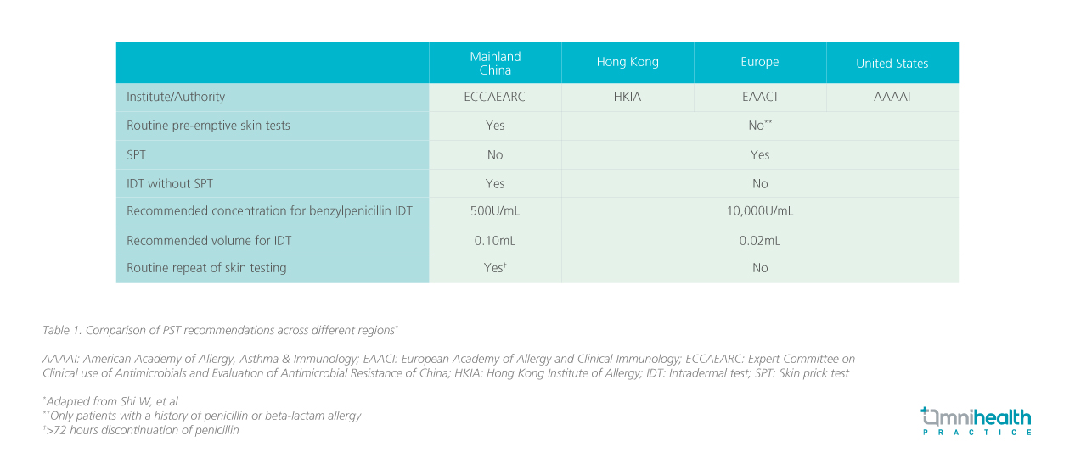This screenshot has height=475, width=1075.
Task: Click the Hong Kong column header
Action: click(628, 62)
